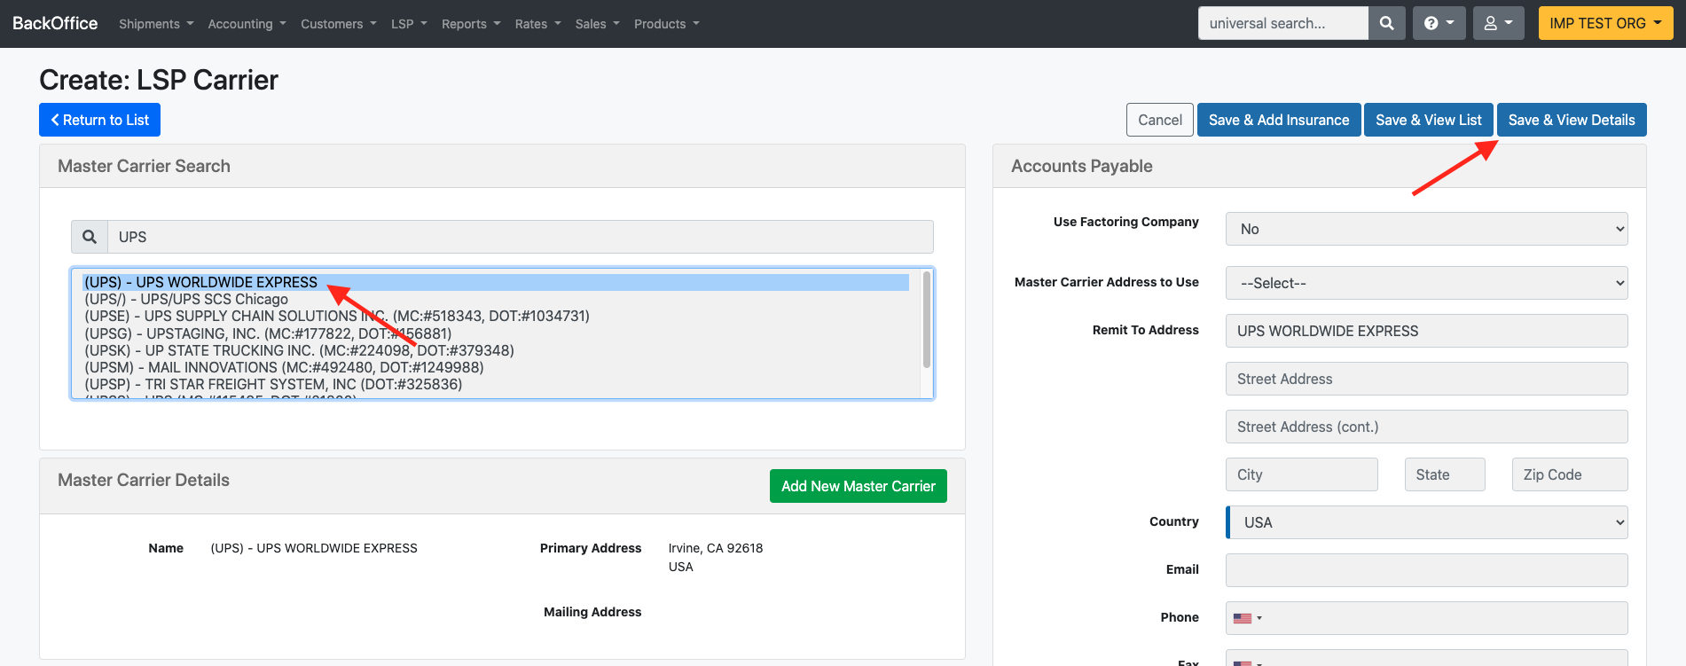Viewport: 1686px width, 666px height.
Task: Expand the Use Factoring Company dropdown
Action: tap(1426, 229)
